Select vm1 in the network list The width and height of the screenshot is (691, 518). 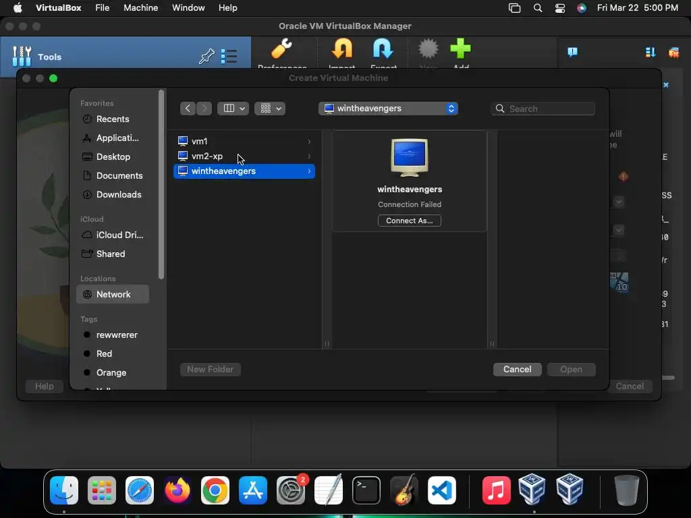click(x=244, y=142)
